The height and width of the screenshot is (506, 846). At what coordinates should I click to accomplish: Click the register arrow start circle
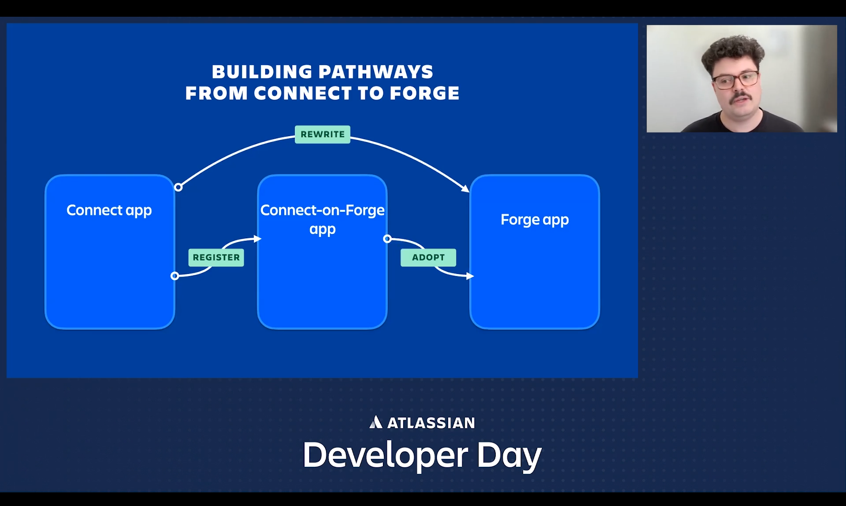pyautogui.click(x=175, y=276)
